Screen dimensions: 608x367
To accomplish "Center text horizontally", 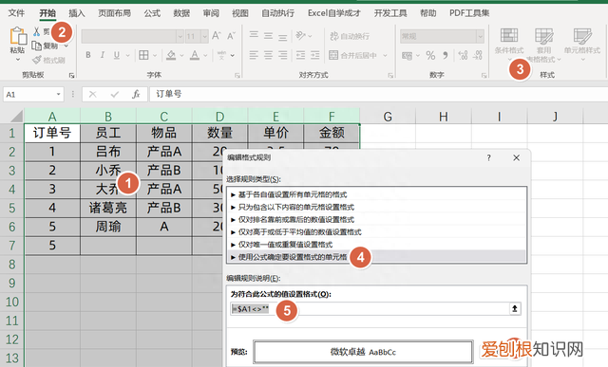I will click(268, 55).
